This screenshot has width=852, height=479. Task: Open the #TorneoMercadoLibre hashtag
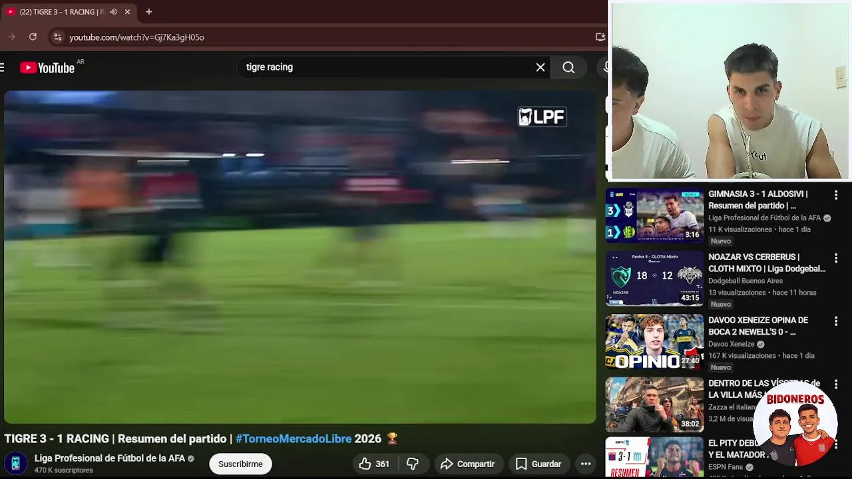294,439
